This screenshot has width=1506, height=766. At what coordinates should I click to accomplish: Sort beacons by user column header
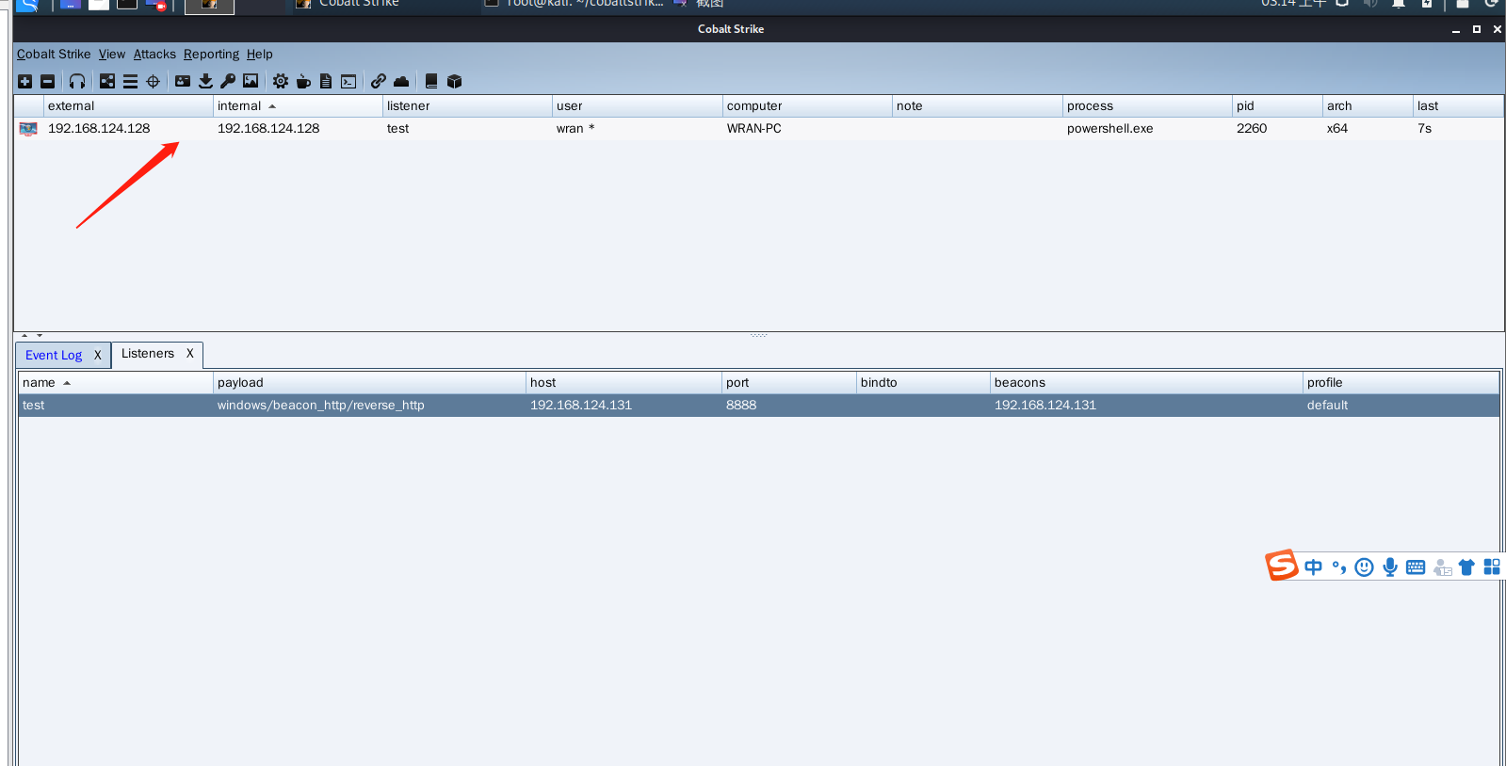click(638, 106)
